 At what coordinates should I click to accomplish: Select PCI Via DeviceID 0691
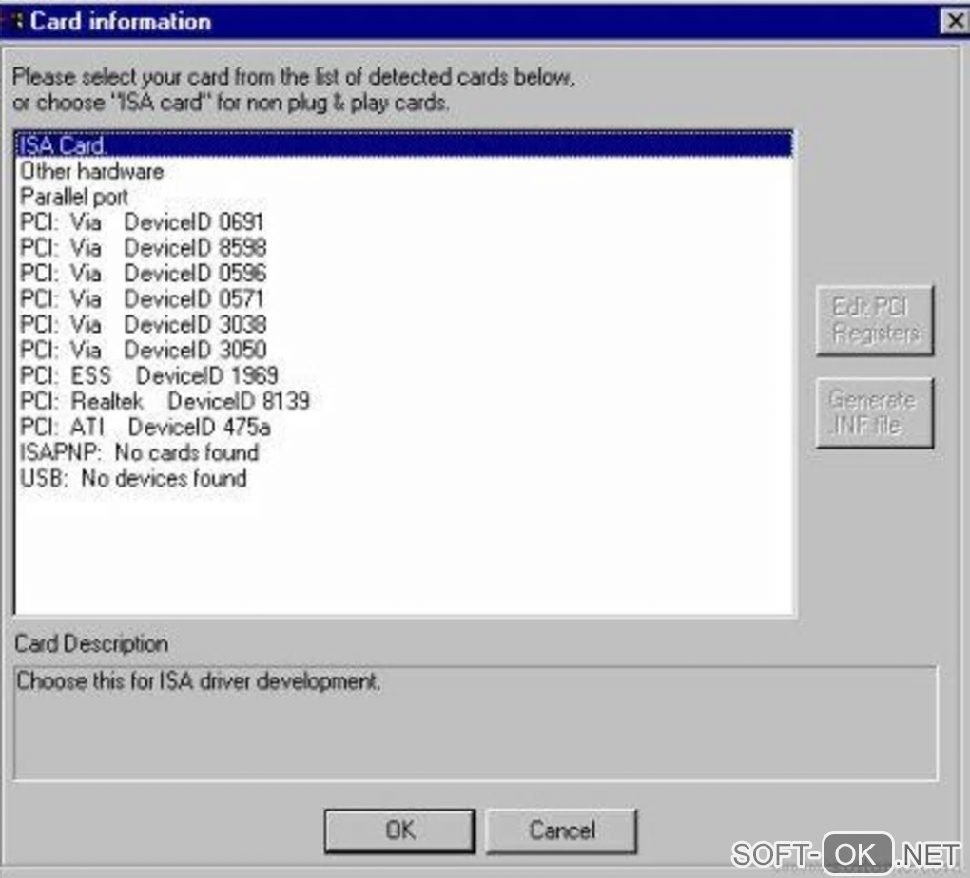[403, 222]
